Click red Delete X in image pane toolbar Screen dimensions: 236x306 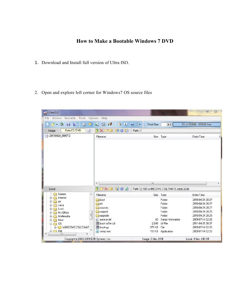[102, 130]
